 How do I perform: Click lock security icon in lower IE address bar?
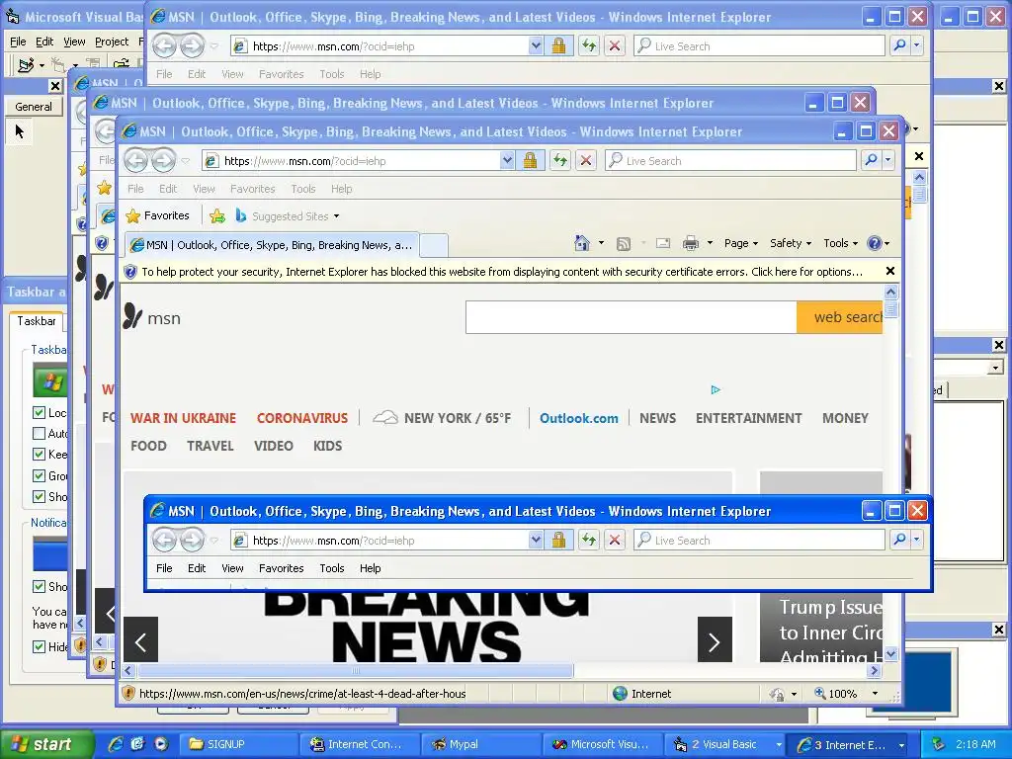click(559, 540)
